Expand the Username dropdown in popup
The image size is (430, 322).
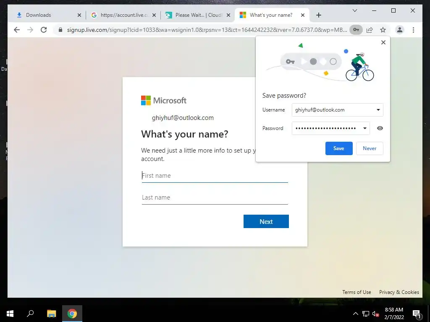[378, 110]
